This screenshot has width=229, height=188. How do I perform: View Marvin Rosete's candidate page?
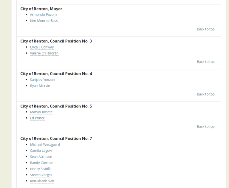coord(41,112)
